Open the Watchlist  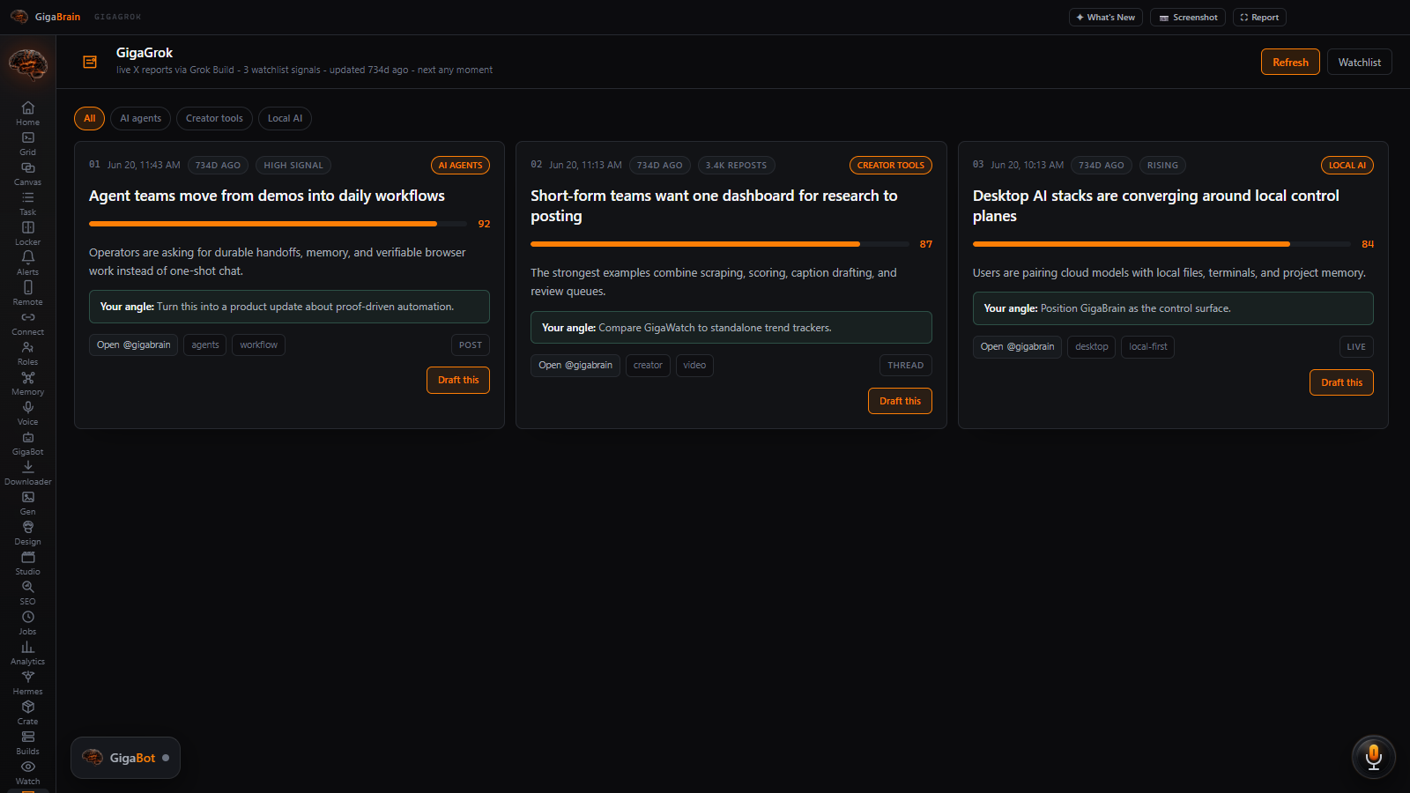(x=1359, y=62)
